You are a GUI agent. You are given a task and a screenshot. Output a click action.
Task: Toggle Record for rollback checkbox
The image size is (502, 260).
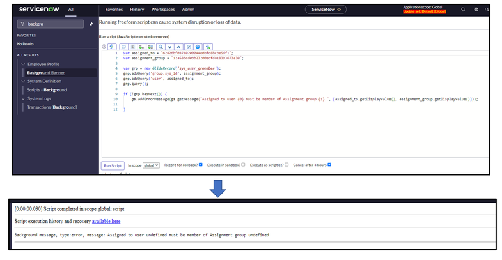(x=201, y=165)
